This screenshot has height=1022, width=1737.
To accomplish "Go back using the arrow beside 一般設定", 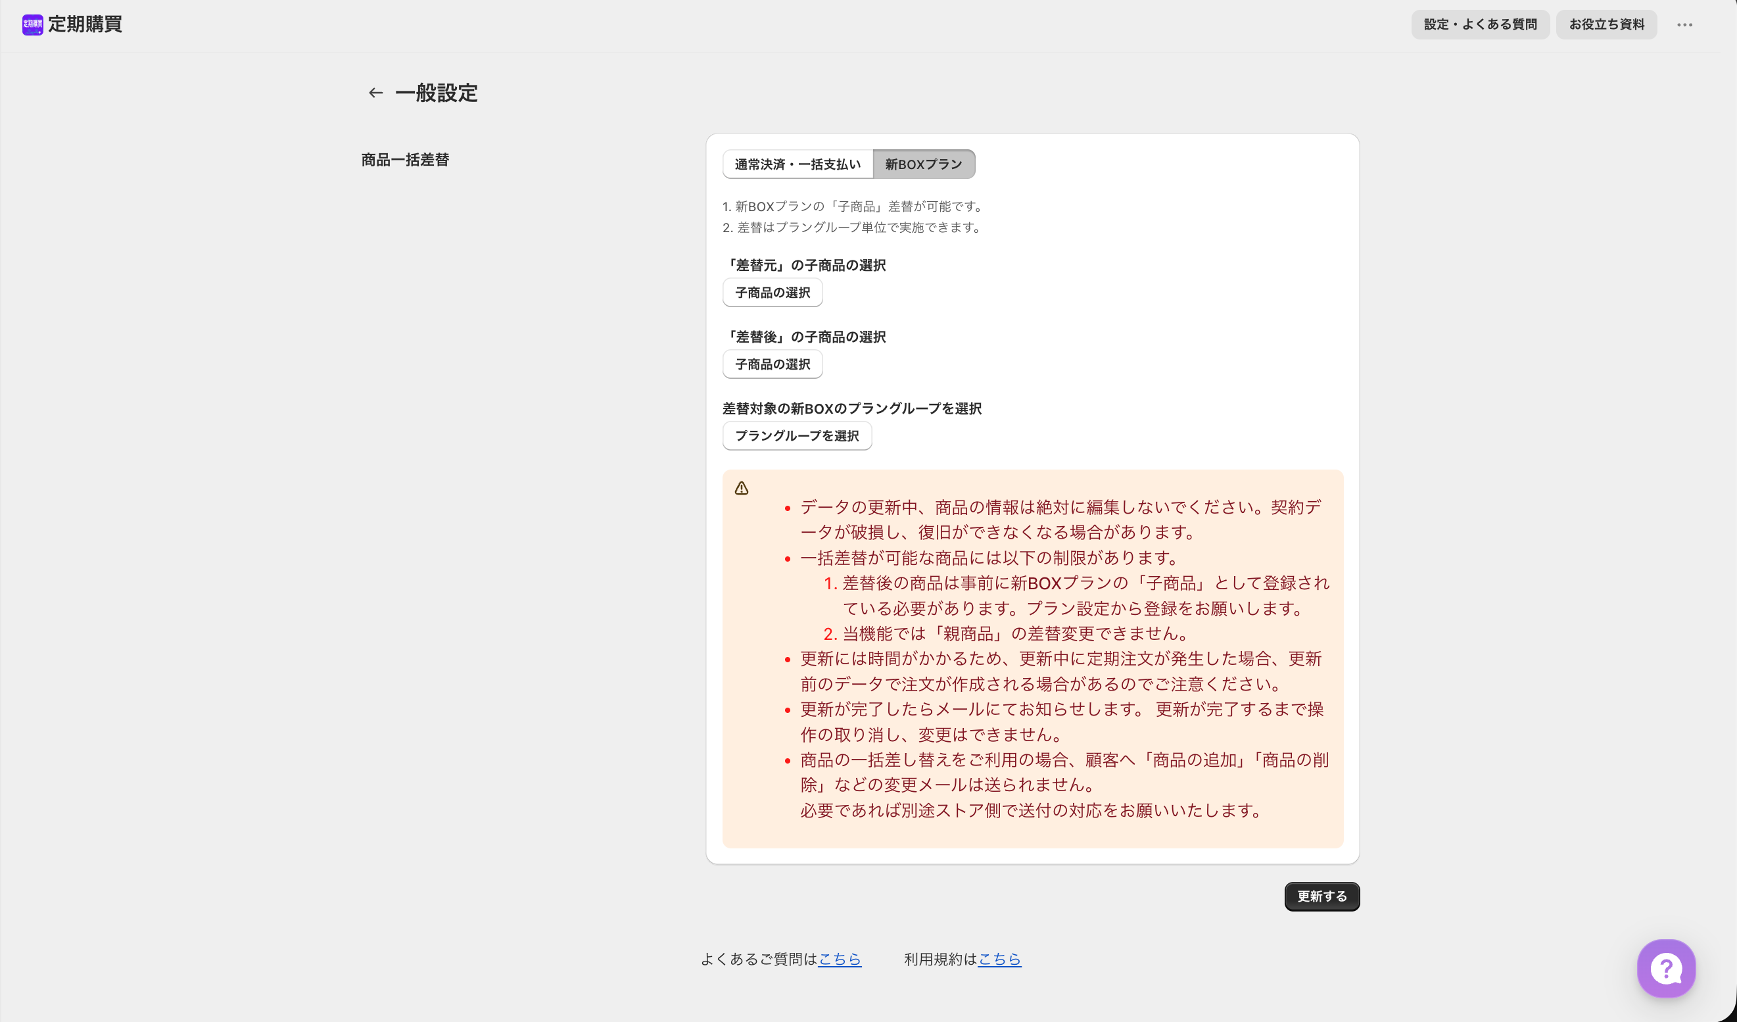I will coord(375,93).
